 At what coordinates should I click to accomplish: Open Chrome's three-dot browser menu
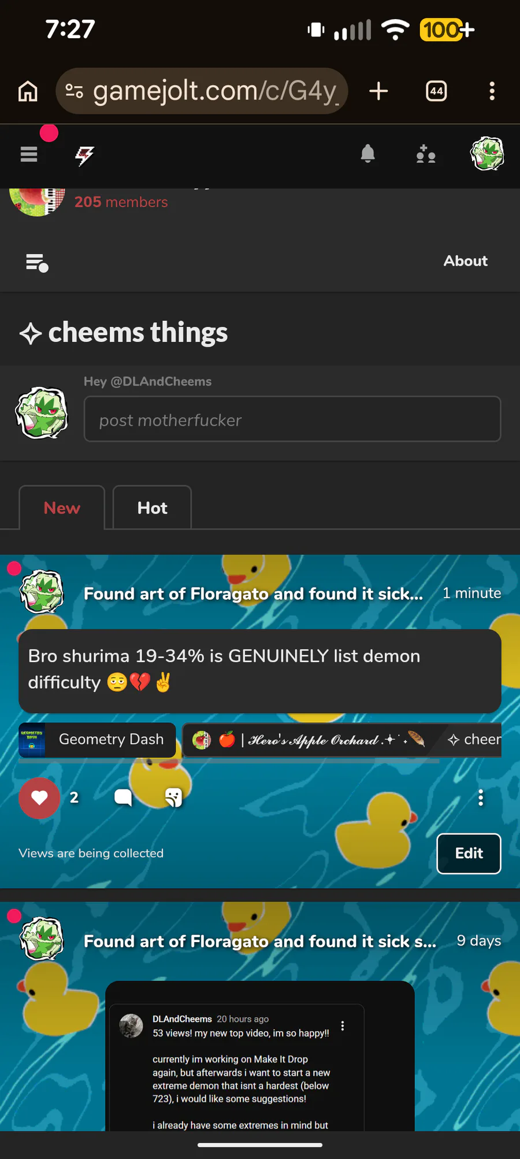pyautogui.click(x=492, y=91)
